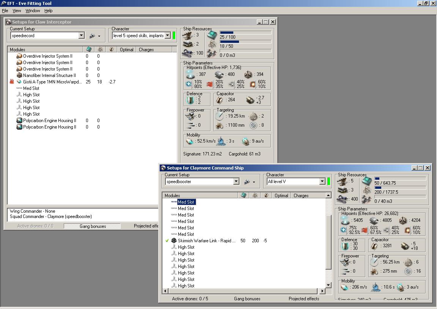Click ship setup options icon in Claymore window
The width and height of the screenshot is (437, 309).
tap(250, 182)
